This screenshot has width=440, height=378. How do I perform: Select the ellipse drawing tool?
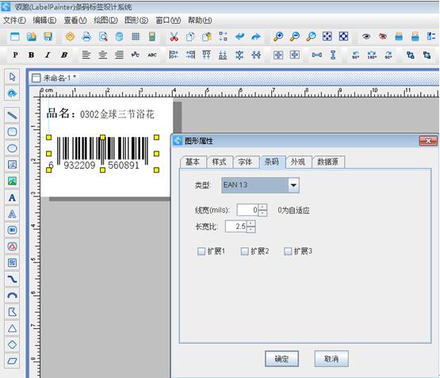click(x=12, y=148)
